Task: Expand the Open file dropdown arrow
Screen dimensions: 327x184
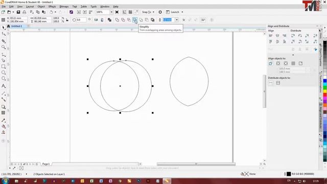Action: point(13,12)
